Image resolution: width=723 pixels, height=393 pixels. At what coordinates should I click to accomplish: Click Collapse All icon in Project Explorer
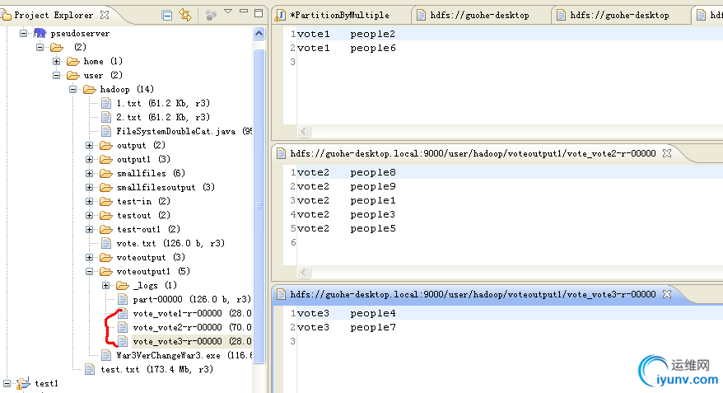167,15
